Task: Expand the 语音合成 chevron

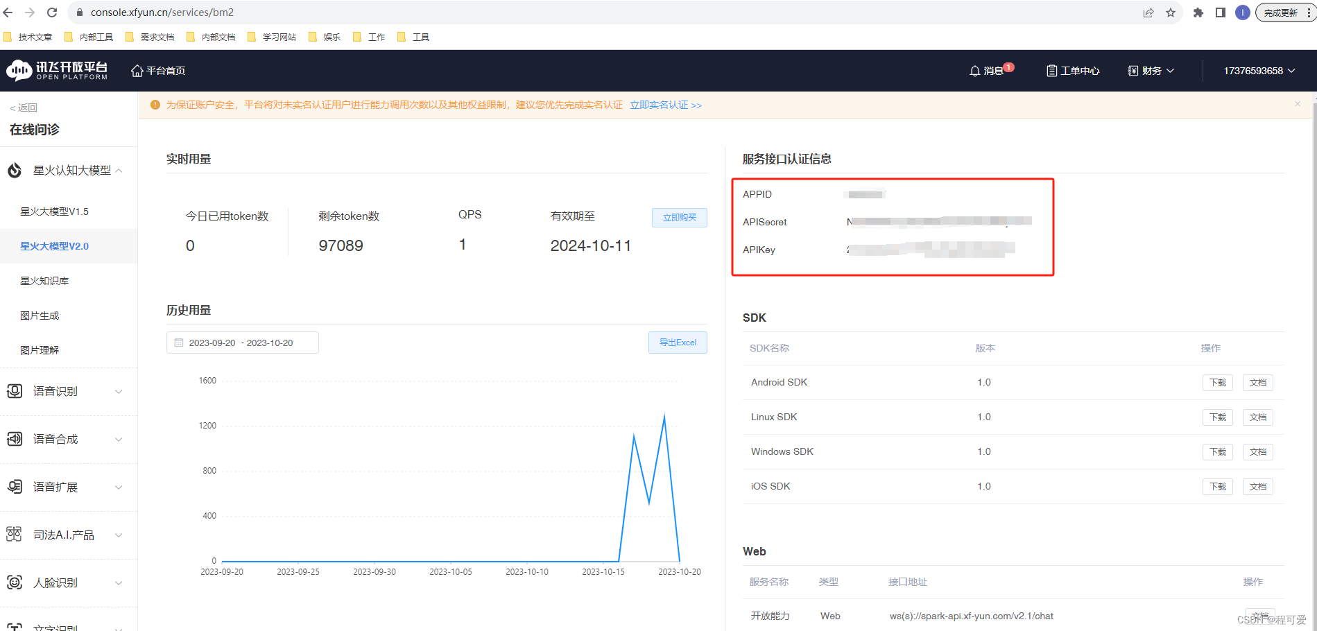Action: (x=119, y=440)
